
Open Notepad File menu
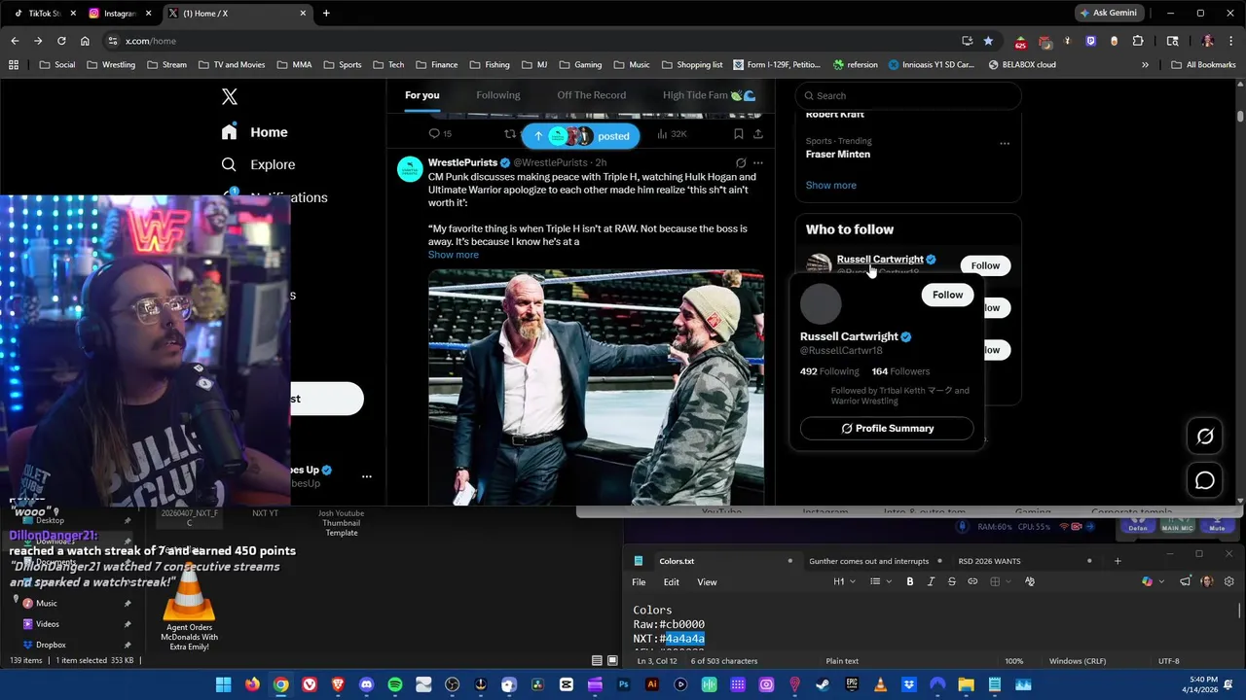click(x=639, y=582)
